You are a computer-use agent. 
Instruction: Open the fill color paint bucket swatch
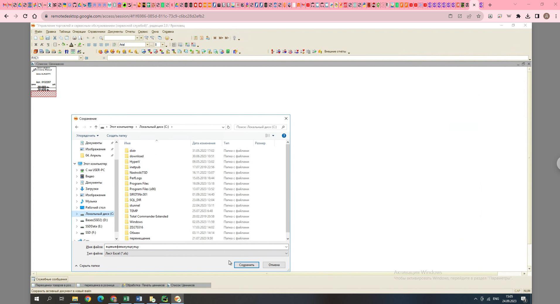coord(63,45)
